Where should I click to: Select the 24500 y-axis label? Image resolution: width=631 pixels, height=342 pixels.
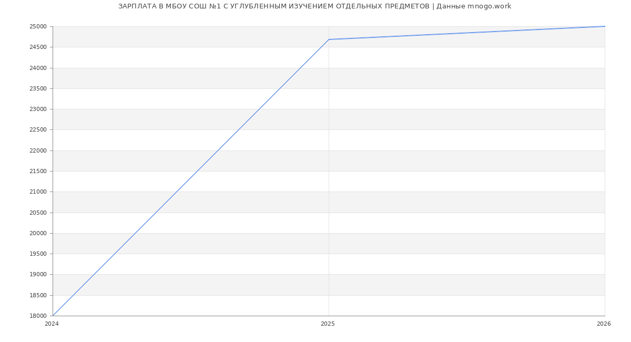tap(38, 47)
